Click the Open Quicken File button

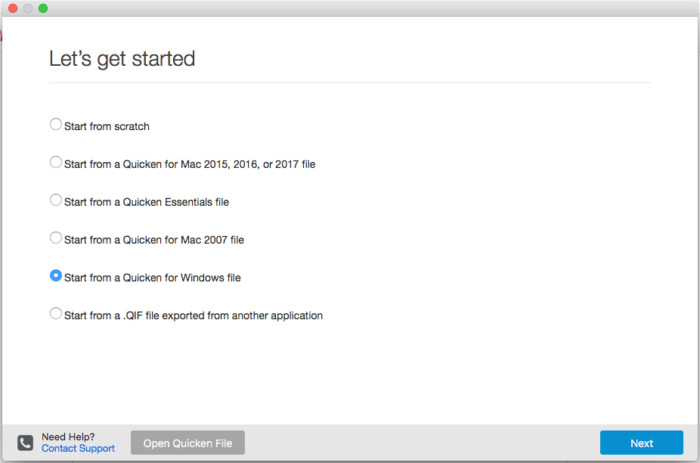(187, 443)
